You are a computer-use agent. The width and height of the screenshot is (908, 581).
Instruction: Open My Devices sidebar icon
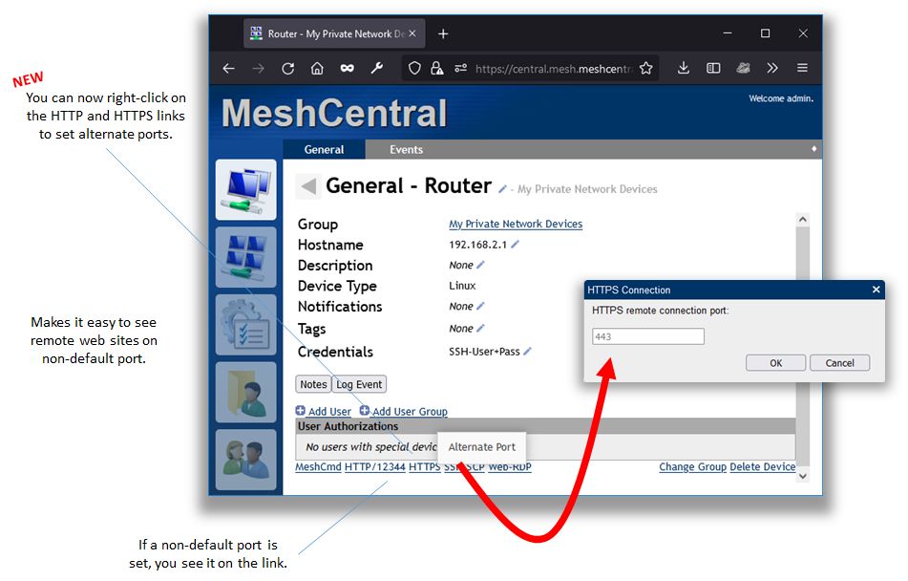click(245, 189)
